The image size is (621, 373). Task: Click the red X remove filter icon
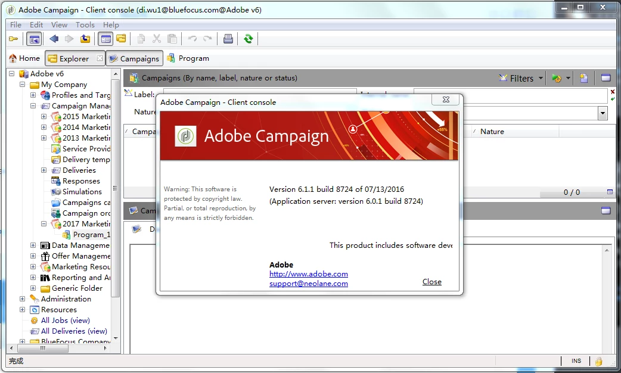pos(612,92)
